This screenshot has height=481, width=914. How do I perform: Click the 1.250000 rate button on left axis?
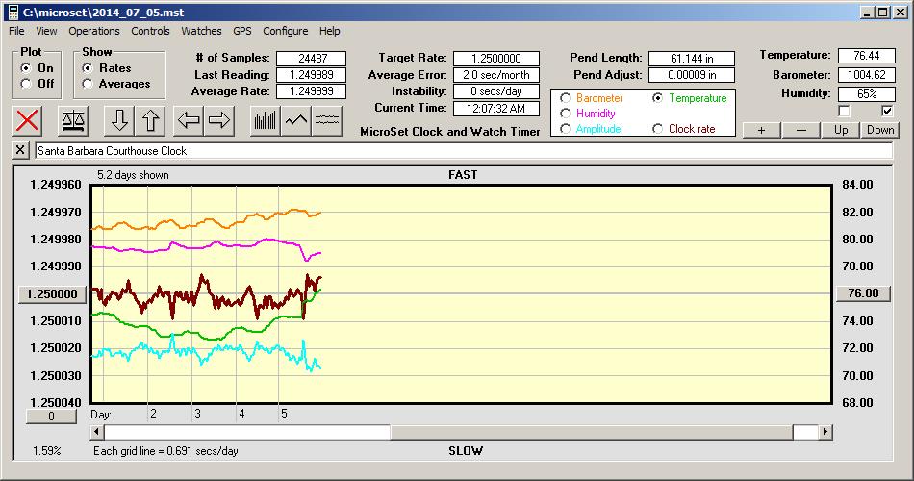[53, 294]
